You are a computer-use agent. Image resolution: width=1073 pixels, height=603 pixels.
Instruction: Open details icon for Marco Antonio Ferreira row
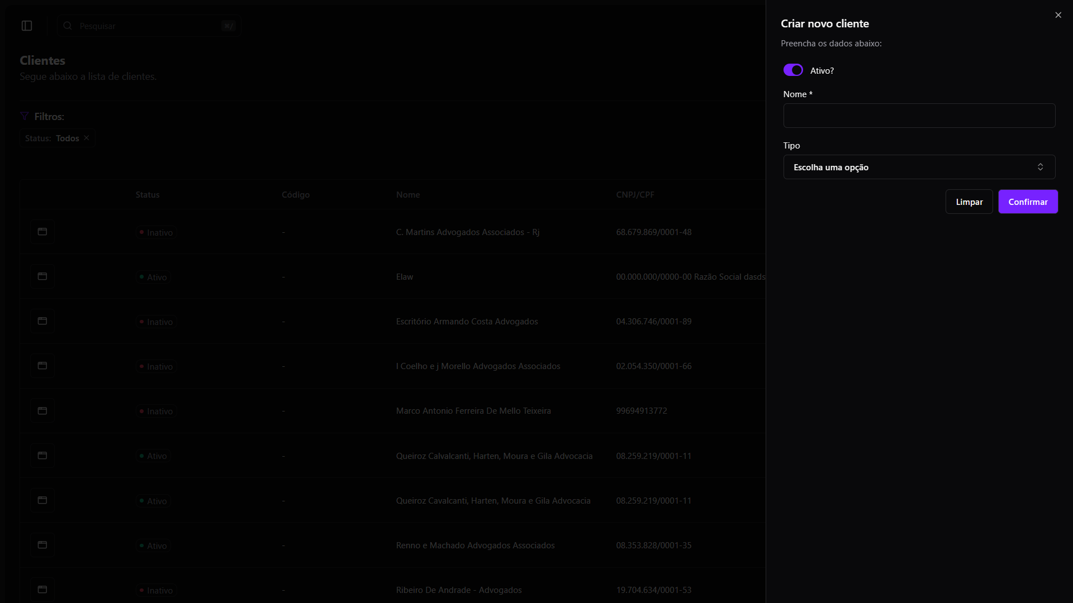(42, 411)
